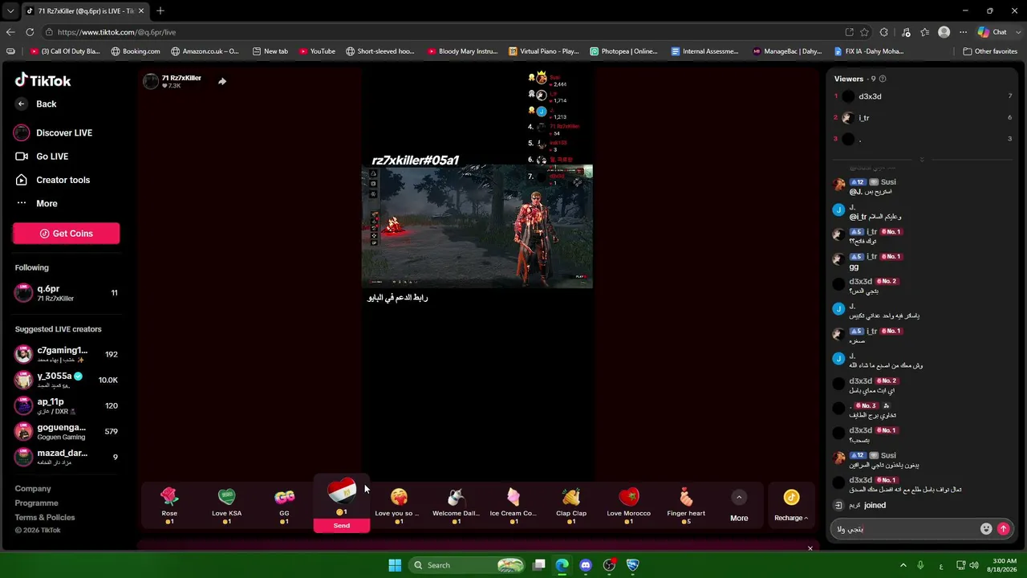Open the Programme footer link

pyautogui.click(x=36, y=503)
